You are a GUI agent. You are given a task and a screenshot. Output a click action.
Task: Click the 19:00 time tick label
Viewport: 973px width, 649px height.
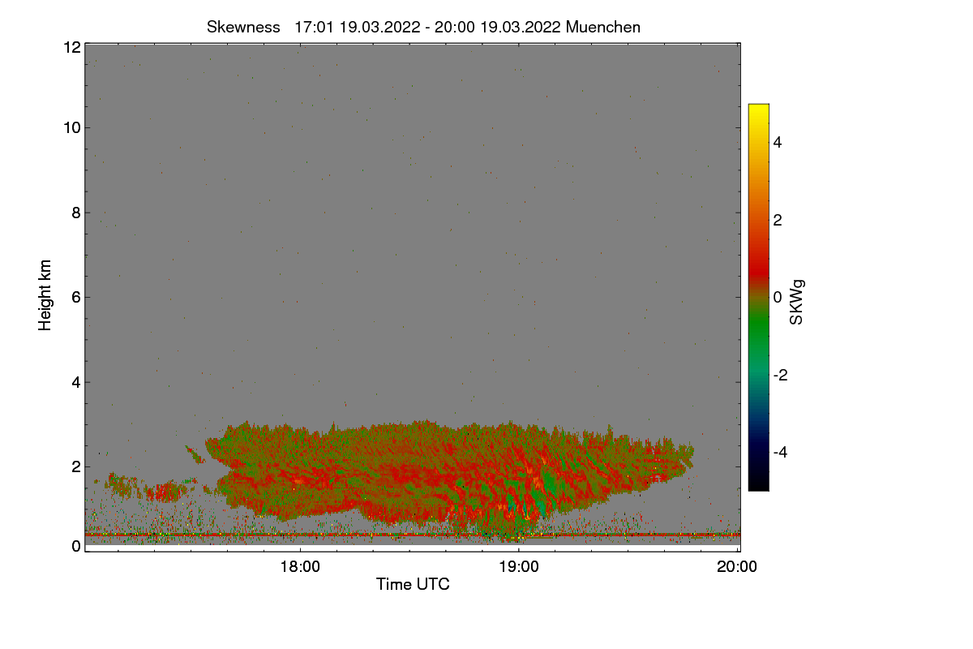[x=519, y=567]
